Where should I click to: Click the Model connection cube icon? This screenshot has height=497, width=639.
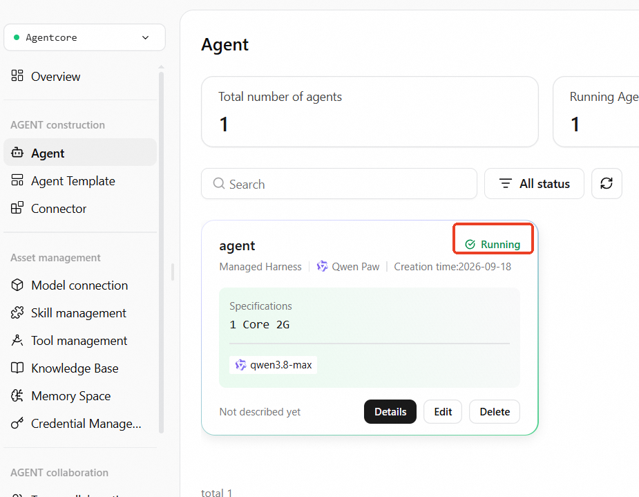point(17,285)
